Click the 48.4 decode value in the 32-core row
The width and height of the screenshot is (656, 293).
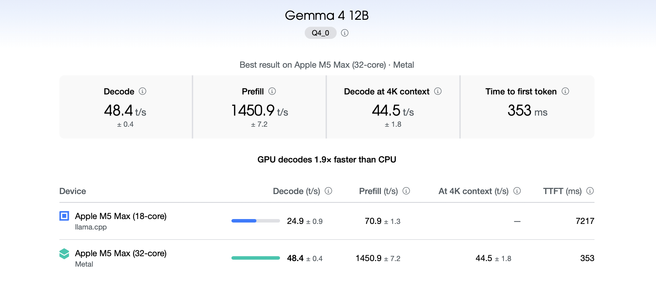[295, 258]
